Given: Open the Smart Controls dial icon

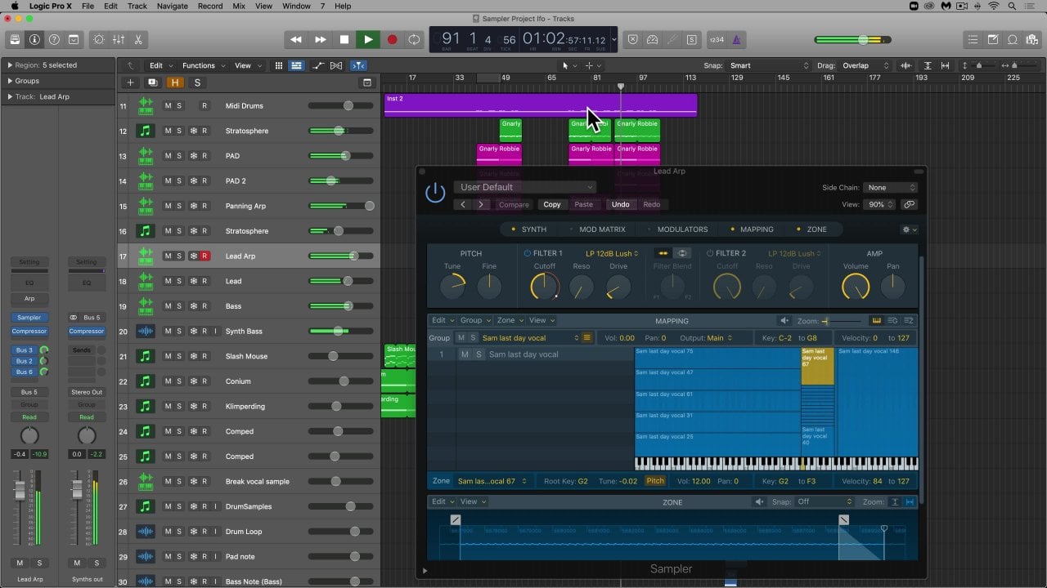Looking at the screenshot, I should coord(99,39).
